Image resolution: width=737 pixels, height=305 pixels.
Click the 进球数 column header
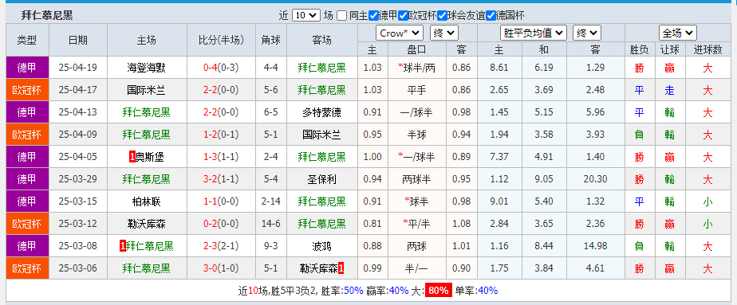pos(707,49)
